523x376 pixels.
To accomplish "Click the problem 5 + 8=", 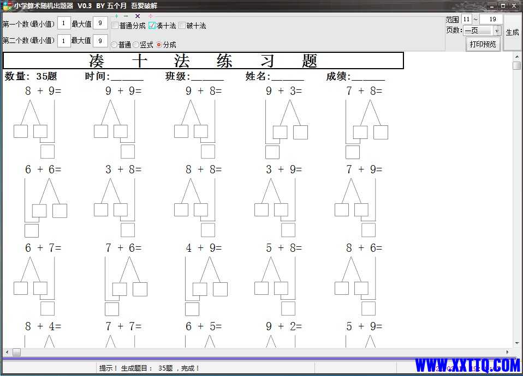I will (284, 248).
